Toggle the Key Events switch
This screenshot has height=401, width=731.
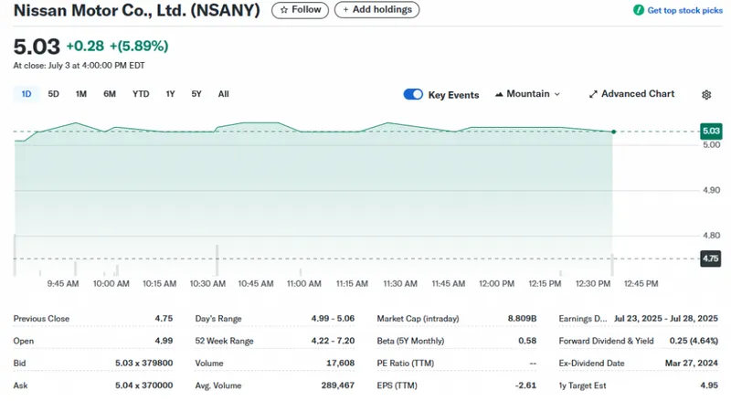click(x=413, y=94)
